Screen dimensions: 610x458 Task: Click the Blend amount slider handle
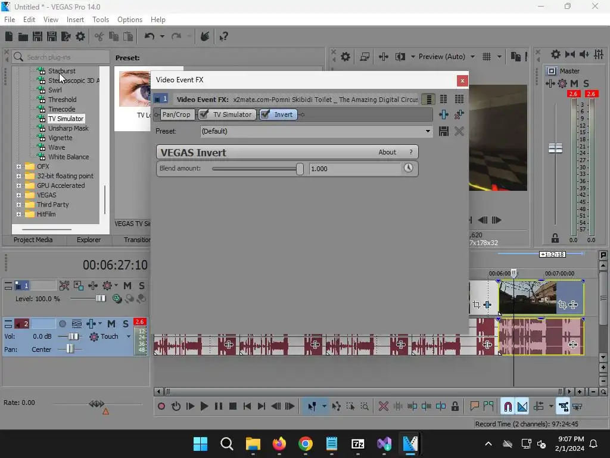(300, 169)
